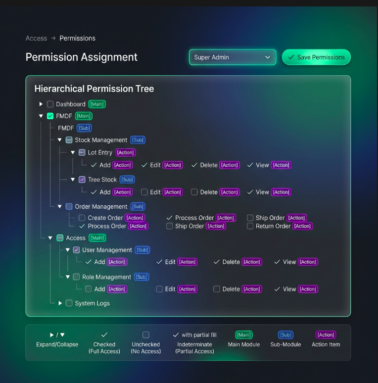Toggle Lot Entry Delete checkmark

point(194,165)
